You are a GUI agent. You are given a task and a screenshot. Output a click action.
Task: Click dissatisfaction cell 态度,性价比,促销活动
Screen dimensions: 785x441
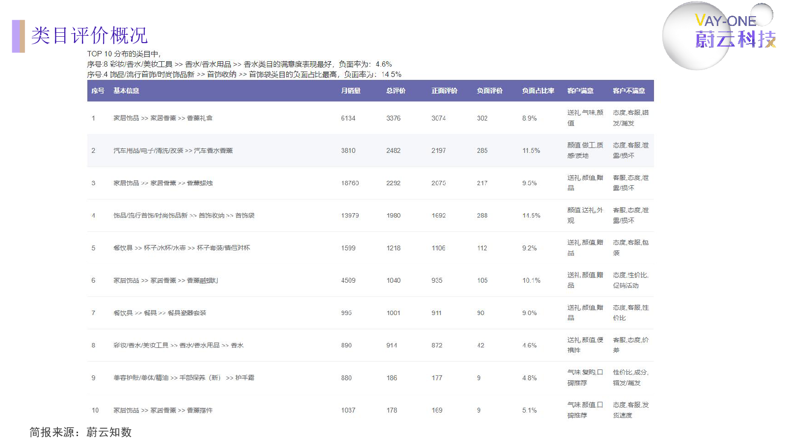[631, 280]
